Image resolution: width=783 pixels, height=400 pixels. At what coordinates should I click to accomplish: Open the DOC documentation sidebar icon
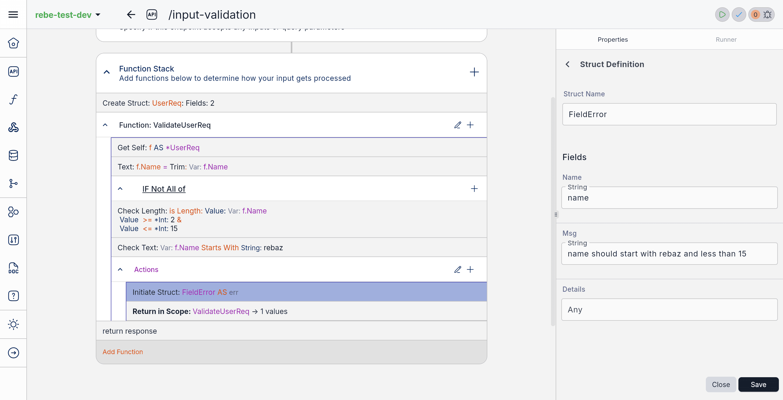(x=13, y=268)
